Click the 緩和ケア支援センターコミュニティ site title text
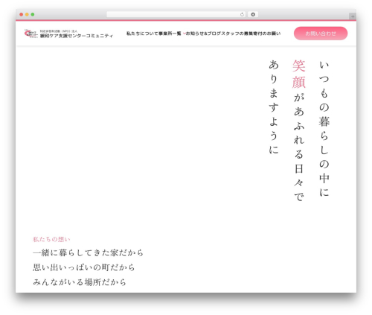This screenshot has height=315, width=372. 77,36
